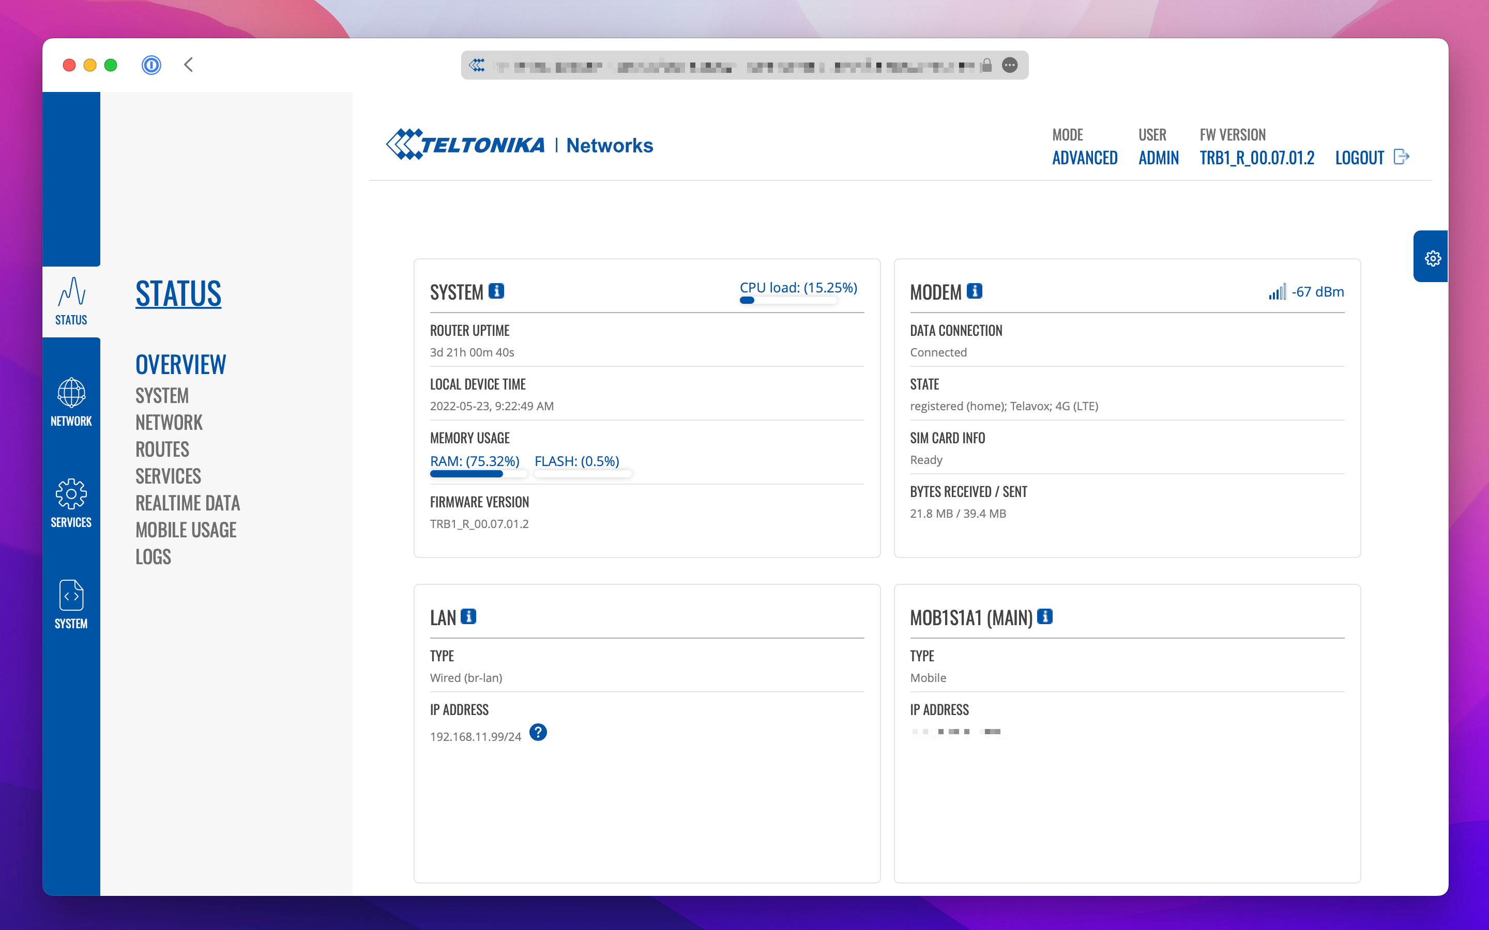Viewport: 1489px width, 930px height.
Task: Click the Modem card info icon
Action: tap(974, 291)
